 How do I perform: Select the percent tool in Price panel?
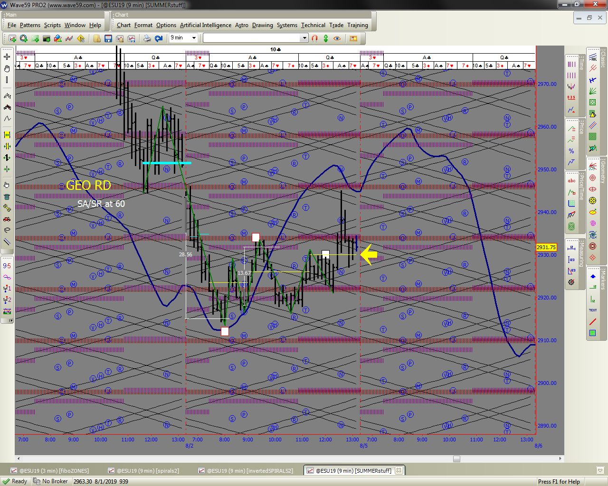pyautogui.click(x=571, y=151)
